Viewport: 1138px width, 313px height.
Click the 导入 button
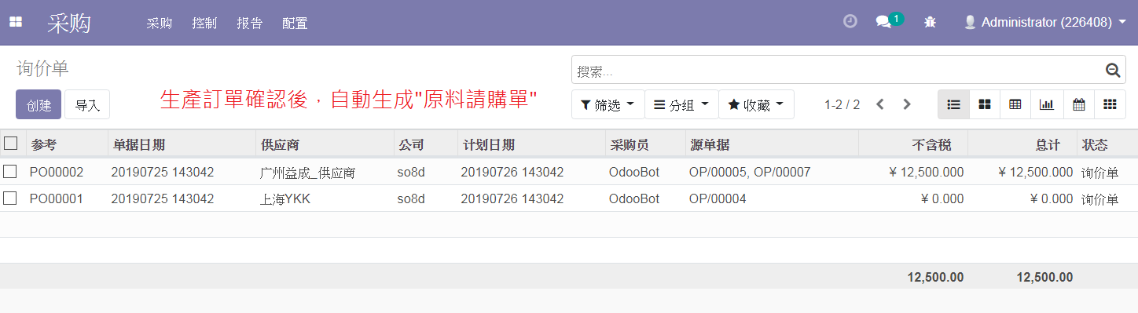tap(87, 104)
